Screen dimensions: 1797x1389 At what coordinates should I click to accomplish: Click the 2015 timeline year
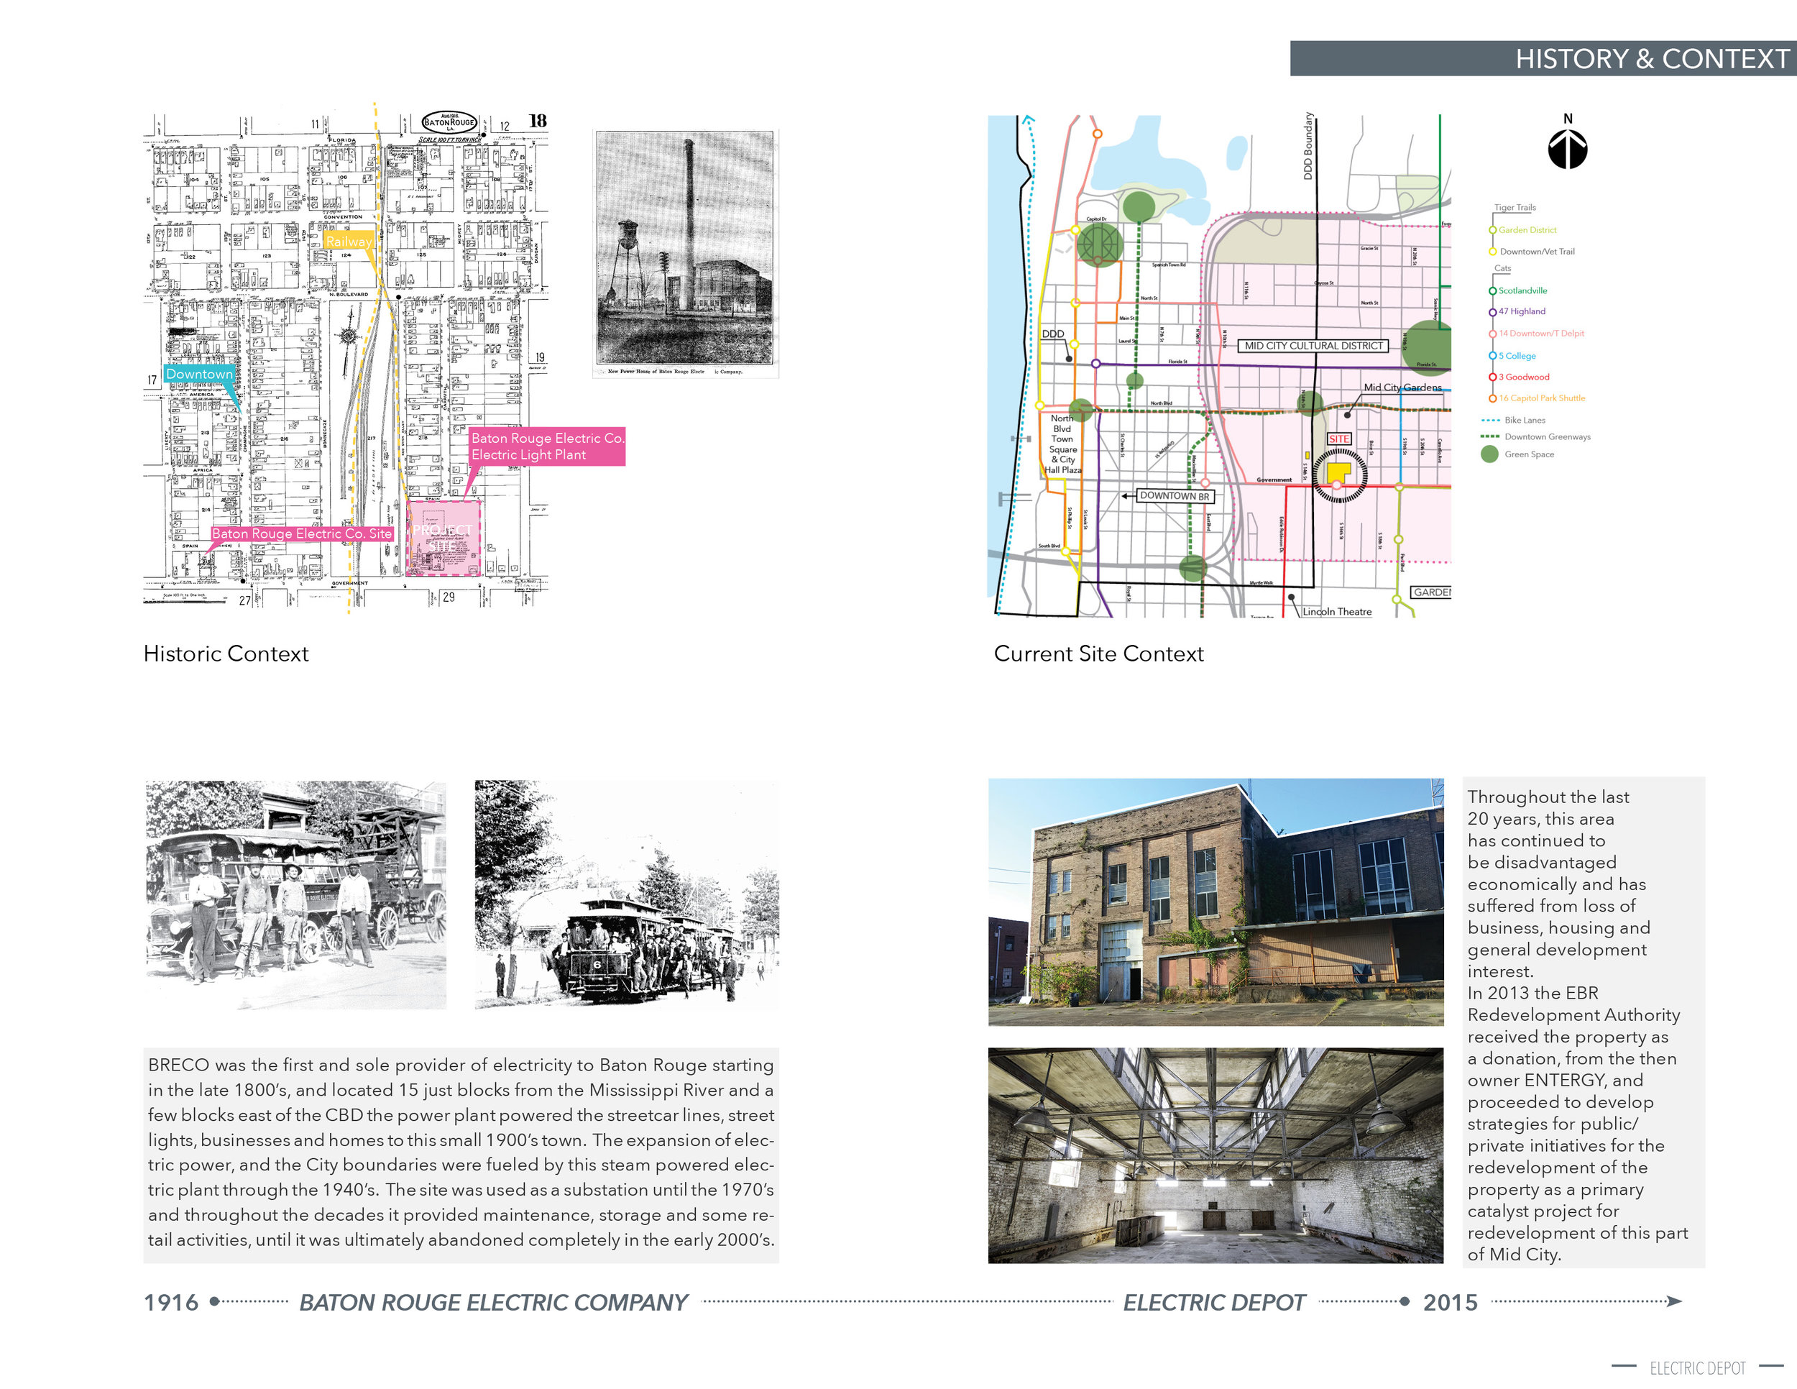(1450, 1302)
